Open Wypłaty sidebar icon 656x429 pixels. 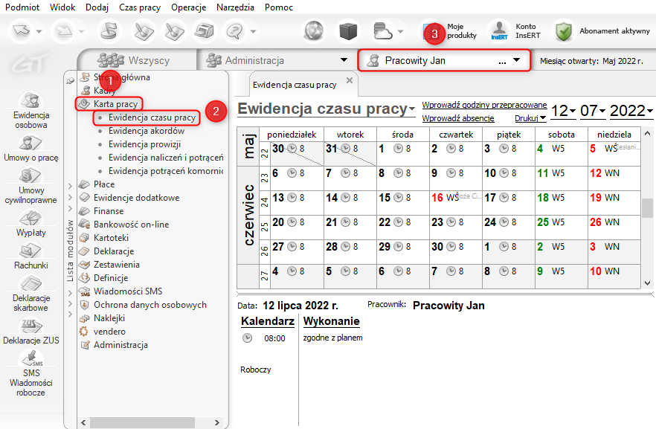(x=31, y=223)
